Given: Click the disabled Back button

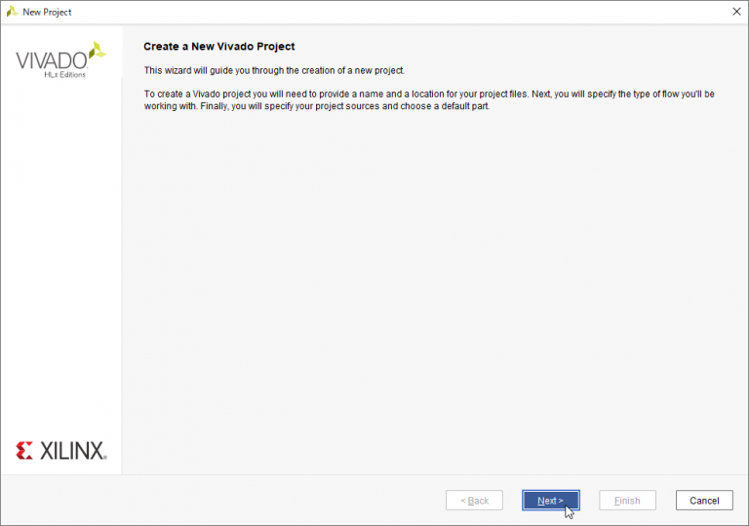Looking at the screenshot, I should coord(474,501).
